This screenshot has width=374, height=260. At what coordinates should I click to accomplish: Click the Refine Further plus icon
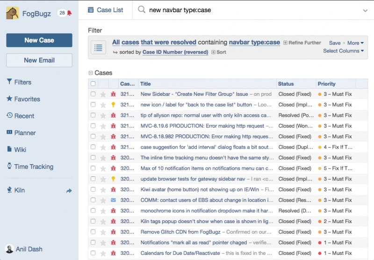pyautogui.click(x=285, y=43)
